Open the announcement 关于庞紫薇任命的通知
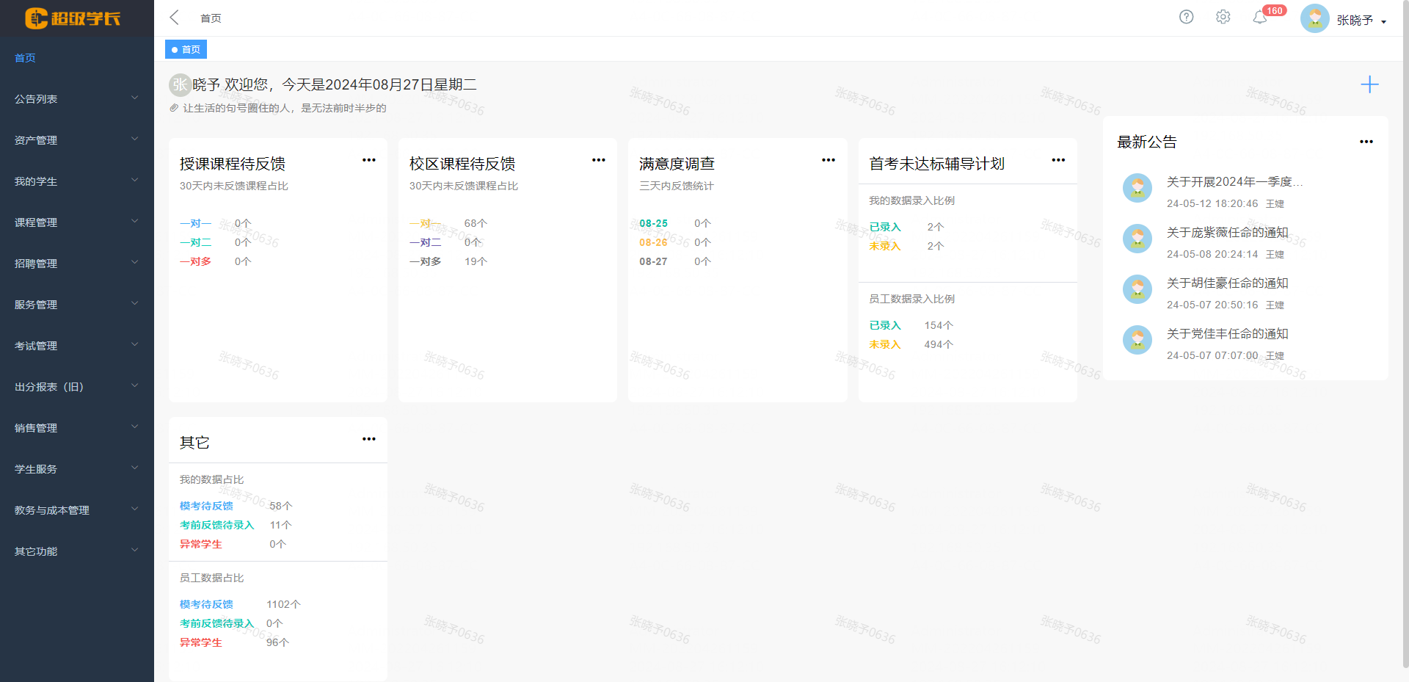 [1227, 232]
